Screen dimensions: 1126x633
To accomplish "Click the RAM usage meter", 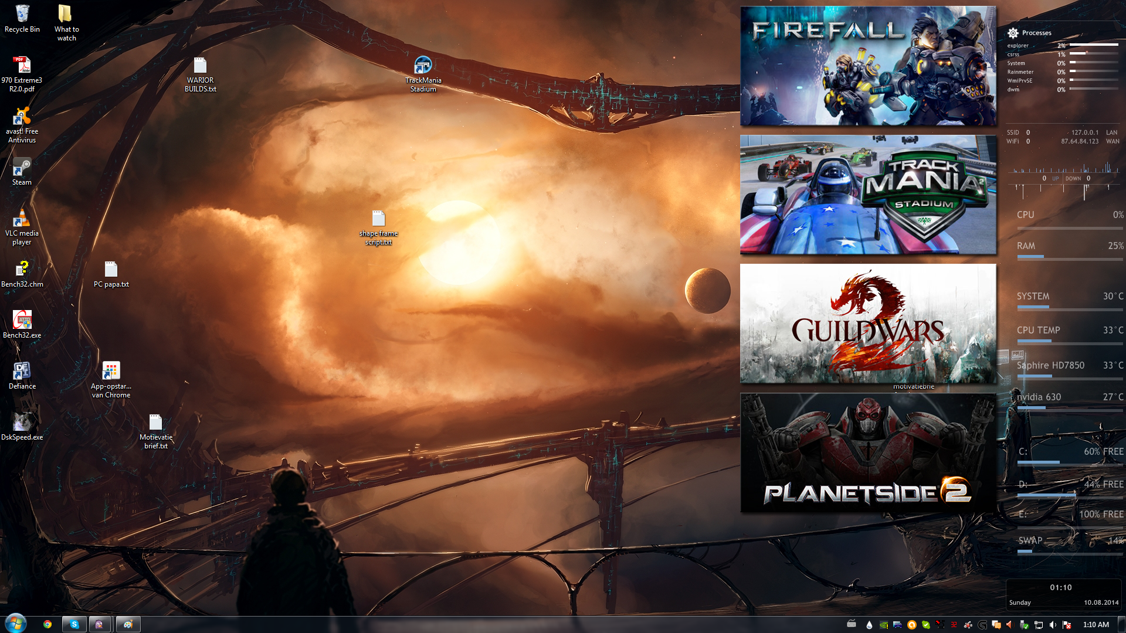I will coord(1070,251).
